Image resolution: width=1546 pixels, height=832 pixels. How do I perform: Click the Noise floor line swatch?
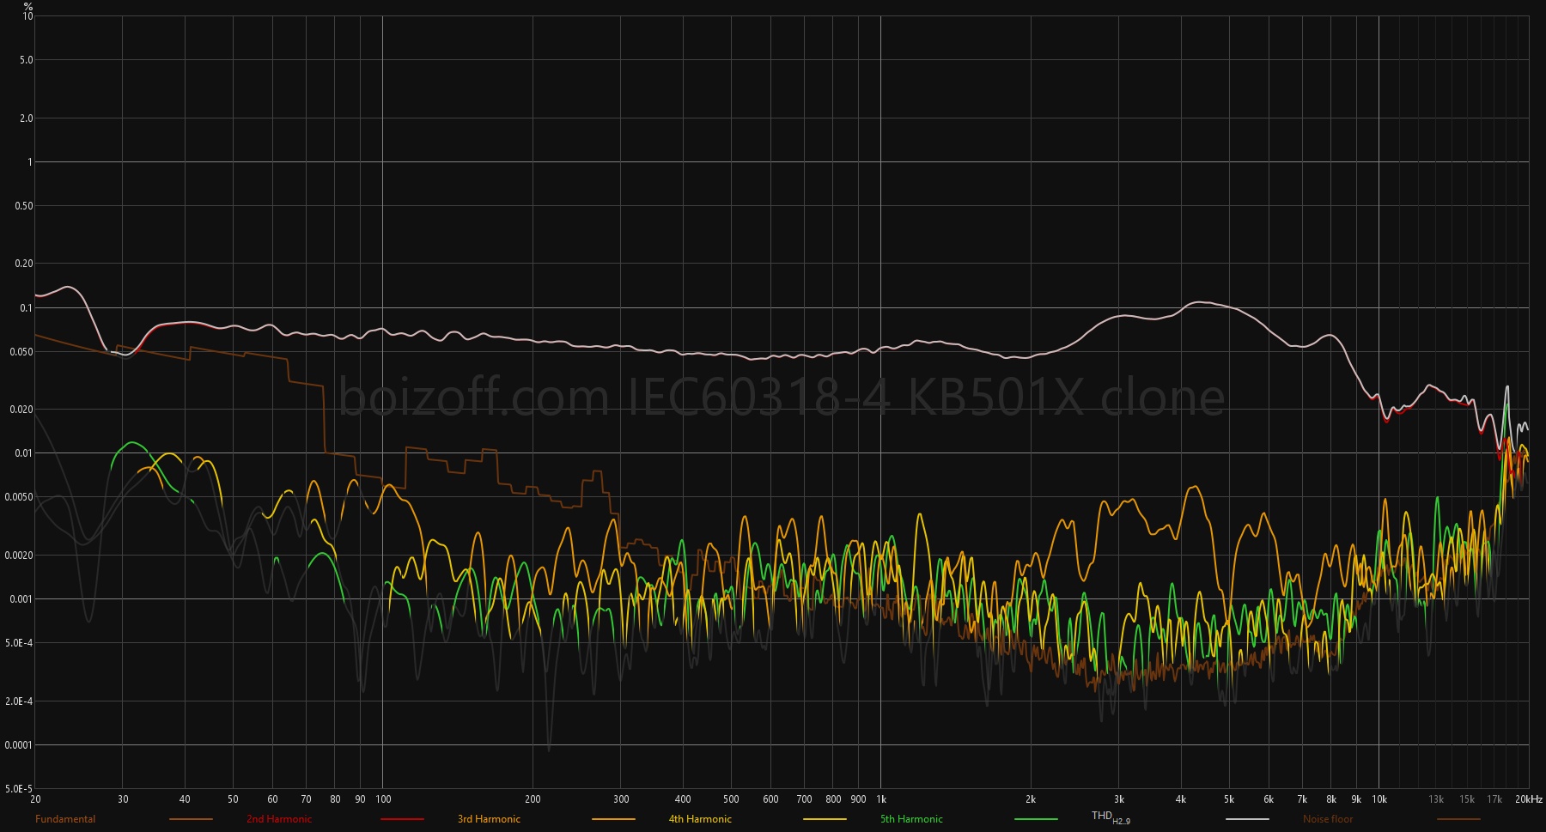[x=1458, y=819]
